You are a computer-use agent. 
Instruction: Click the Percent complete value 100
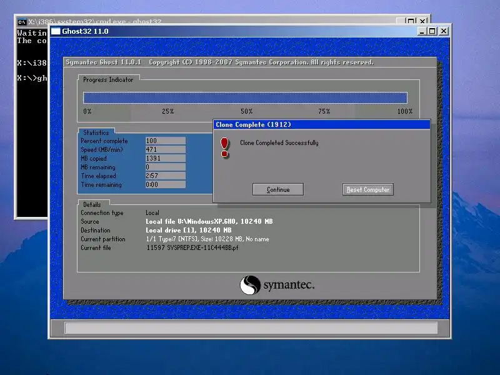point(165,141)
